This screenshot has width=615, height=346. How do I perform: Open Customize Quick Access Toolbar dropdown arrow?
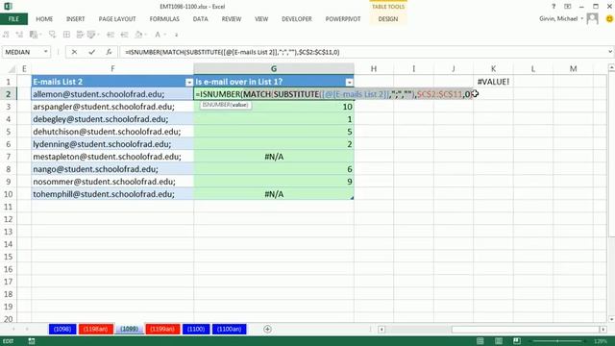[x=177, y=35]
